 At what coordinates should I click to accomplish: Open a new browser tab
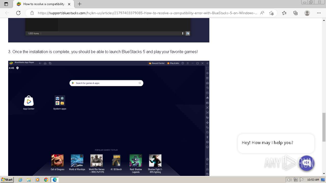pos(80,4)
